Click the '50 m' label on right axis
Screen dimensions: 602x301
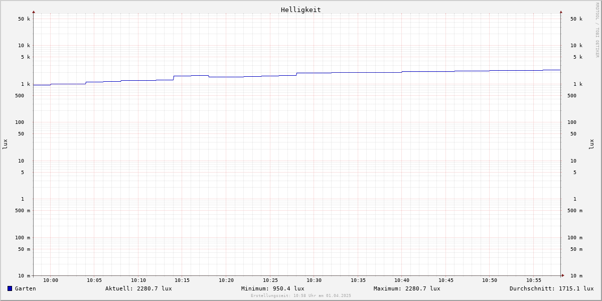576,249
